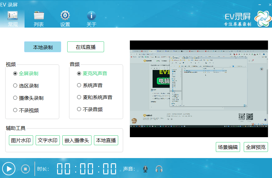Click the 嵌入摄像头 embed camera button
The width and height of the screenshot is (272, 178).
pyautogui.click(x=77, y=140)
